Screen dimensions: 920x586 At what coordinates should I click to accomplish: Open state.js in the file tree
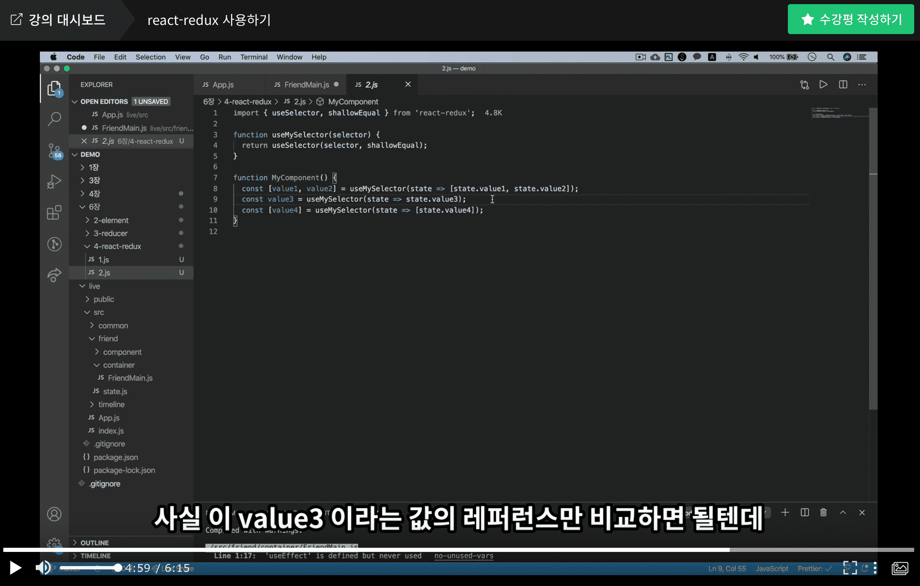(115, 391)
